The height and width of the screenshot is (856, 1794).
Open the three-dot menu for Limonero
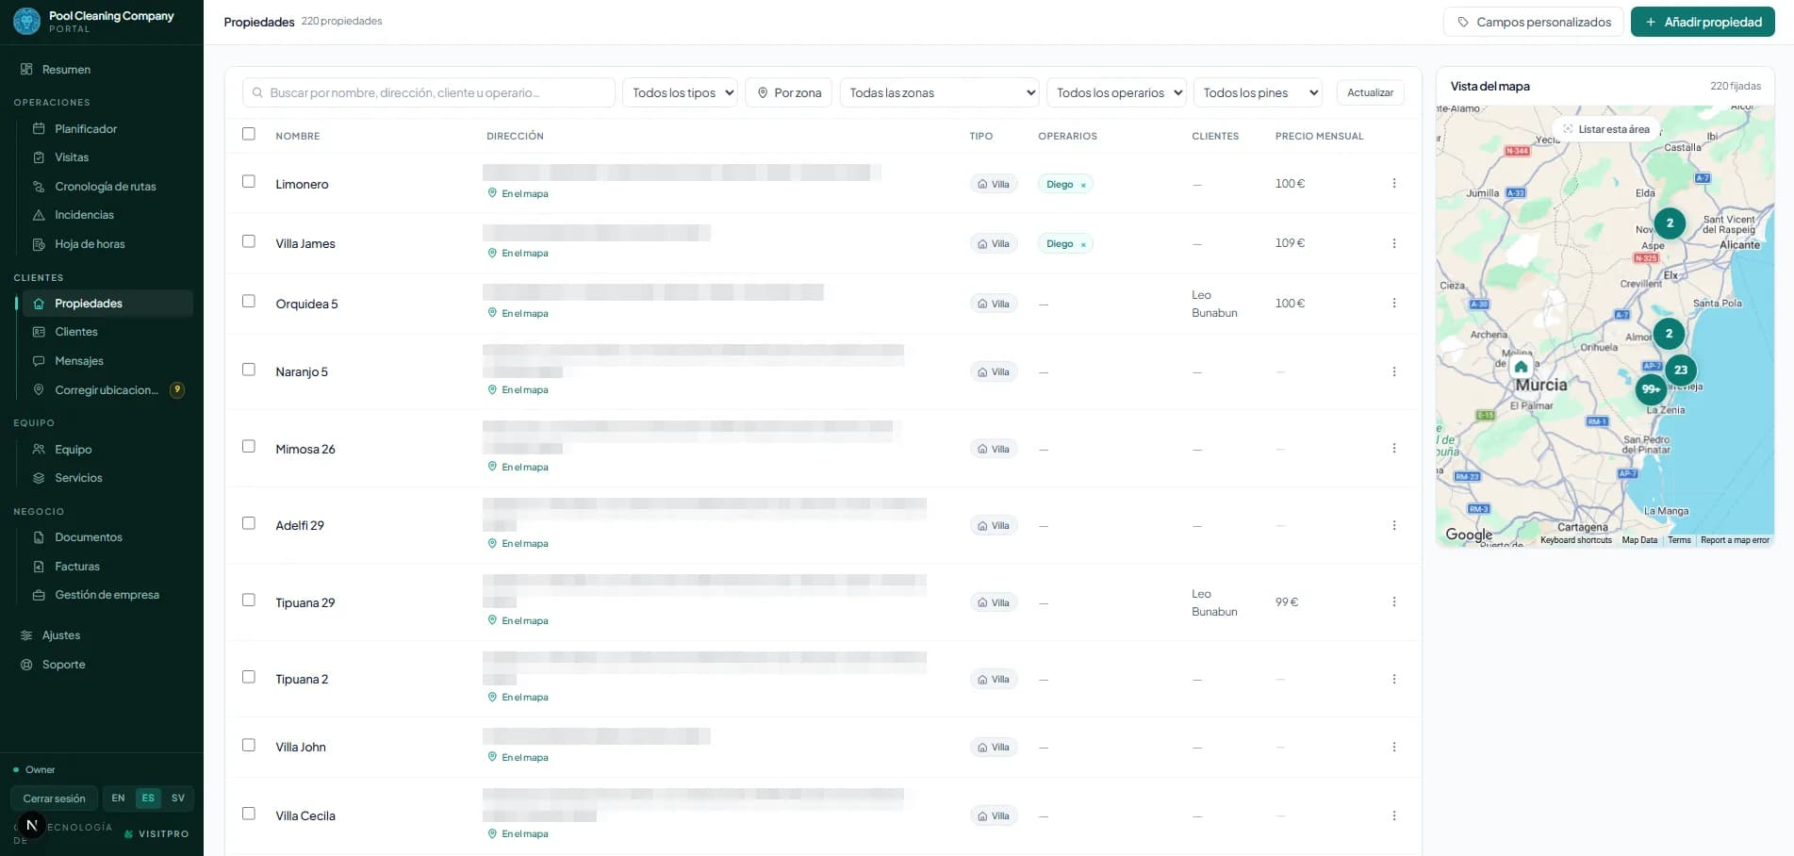coord(1393,183)
